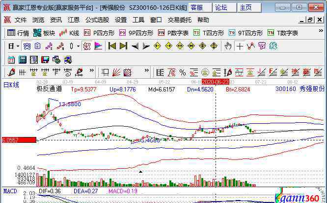The height and width of the screenshot is (203, 327).
Task: Click the colored flag indicator icon
Action: click(98, 46)
